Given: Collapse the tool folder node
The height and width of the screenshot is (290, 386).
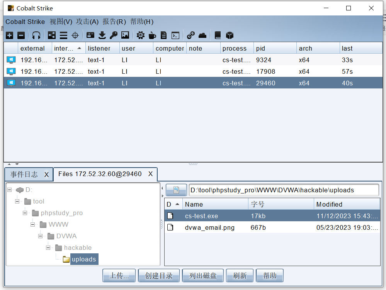Looking at the screenshot, I should (17, 201).
